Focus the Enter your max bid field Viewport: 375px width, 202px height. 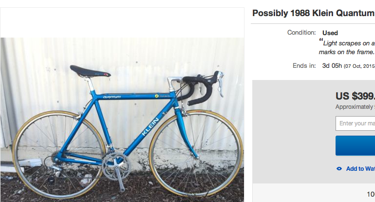tap(355, 123)
